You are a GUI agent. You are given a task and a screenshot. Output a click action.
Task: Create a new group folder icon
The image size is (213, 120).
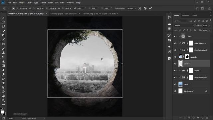[198, 118]
